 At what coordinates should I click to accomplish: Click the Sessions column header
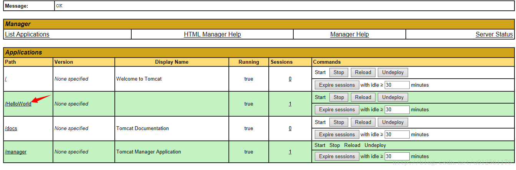281,62
